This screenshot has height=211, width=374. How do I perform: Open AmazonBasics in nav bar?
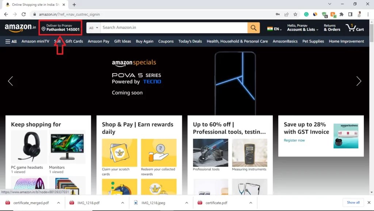pyautogui.click(x=285, y=42)
